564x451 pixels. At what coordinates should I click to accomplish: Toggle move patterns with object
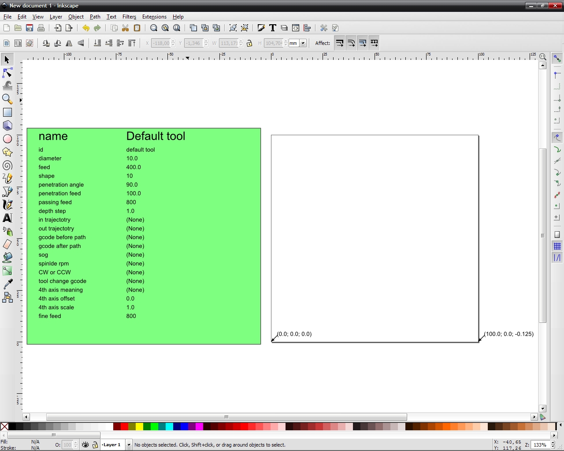[374, 43]
